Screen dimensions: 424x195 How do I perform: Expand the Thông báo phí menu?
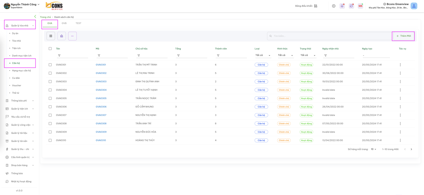tap(20, 101)
